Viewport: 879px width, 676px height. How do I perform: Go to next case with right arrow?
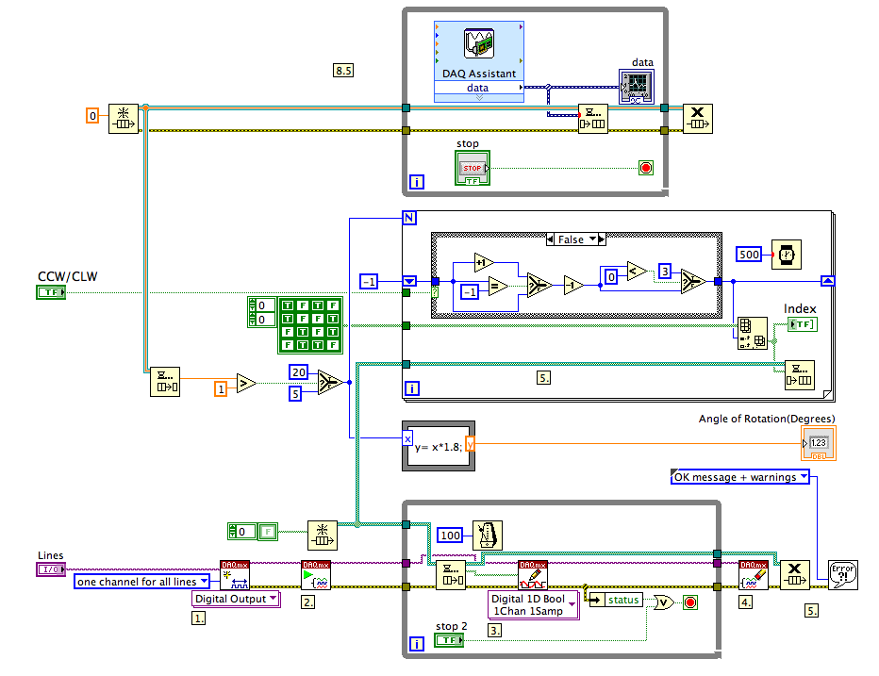(602, 239)
